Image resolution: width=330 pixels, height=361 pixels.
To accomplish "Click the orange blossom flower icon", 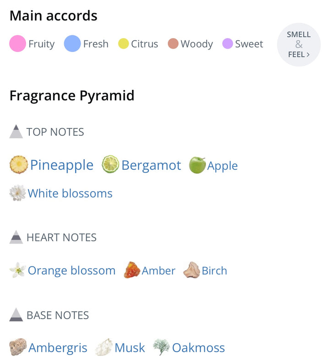I will 17,270.
